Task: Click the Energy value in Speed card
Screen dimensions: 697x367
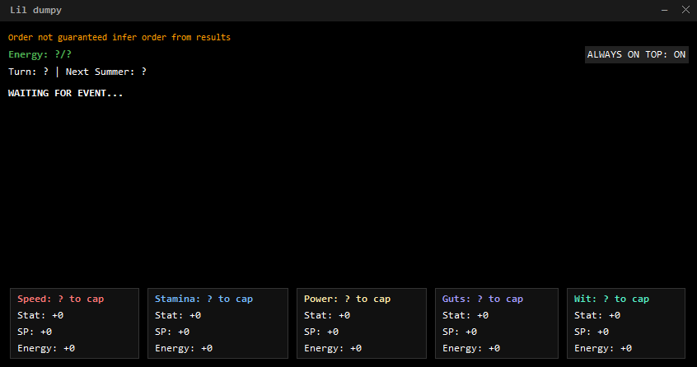Action: [x=46, y=348]
